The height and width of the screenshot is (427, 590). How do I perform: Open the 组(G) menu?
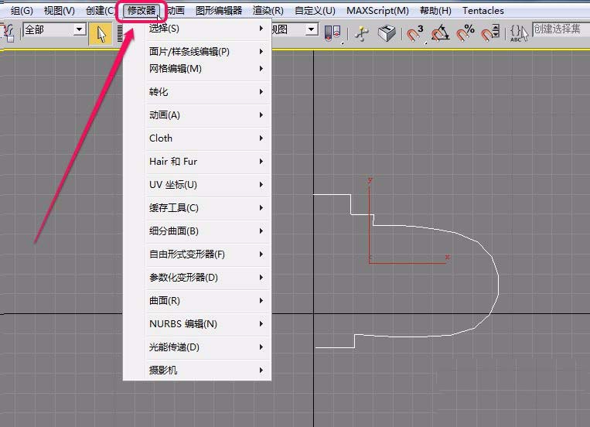(x=22, y=11)
